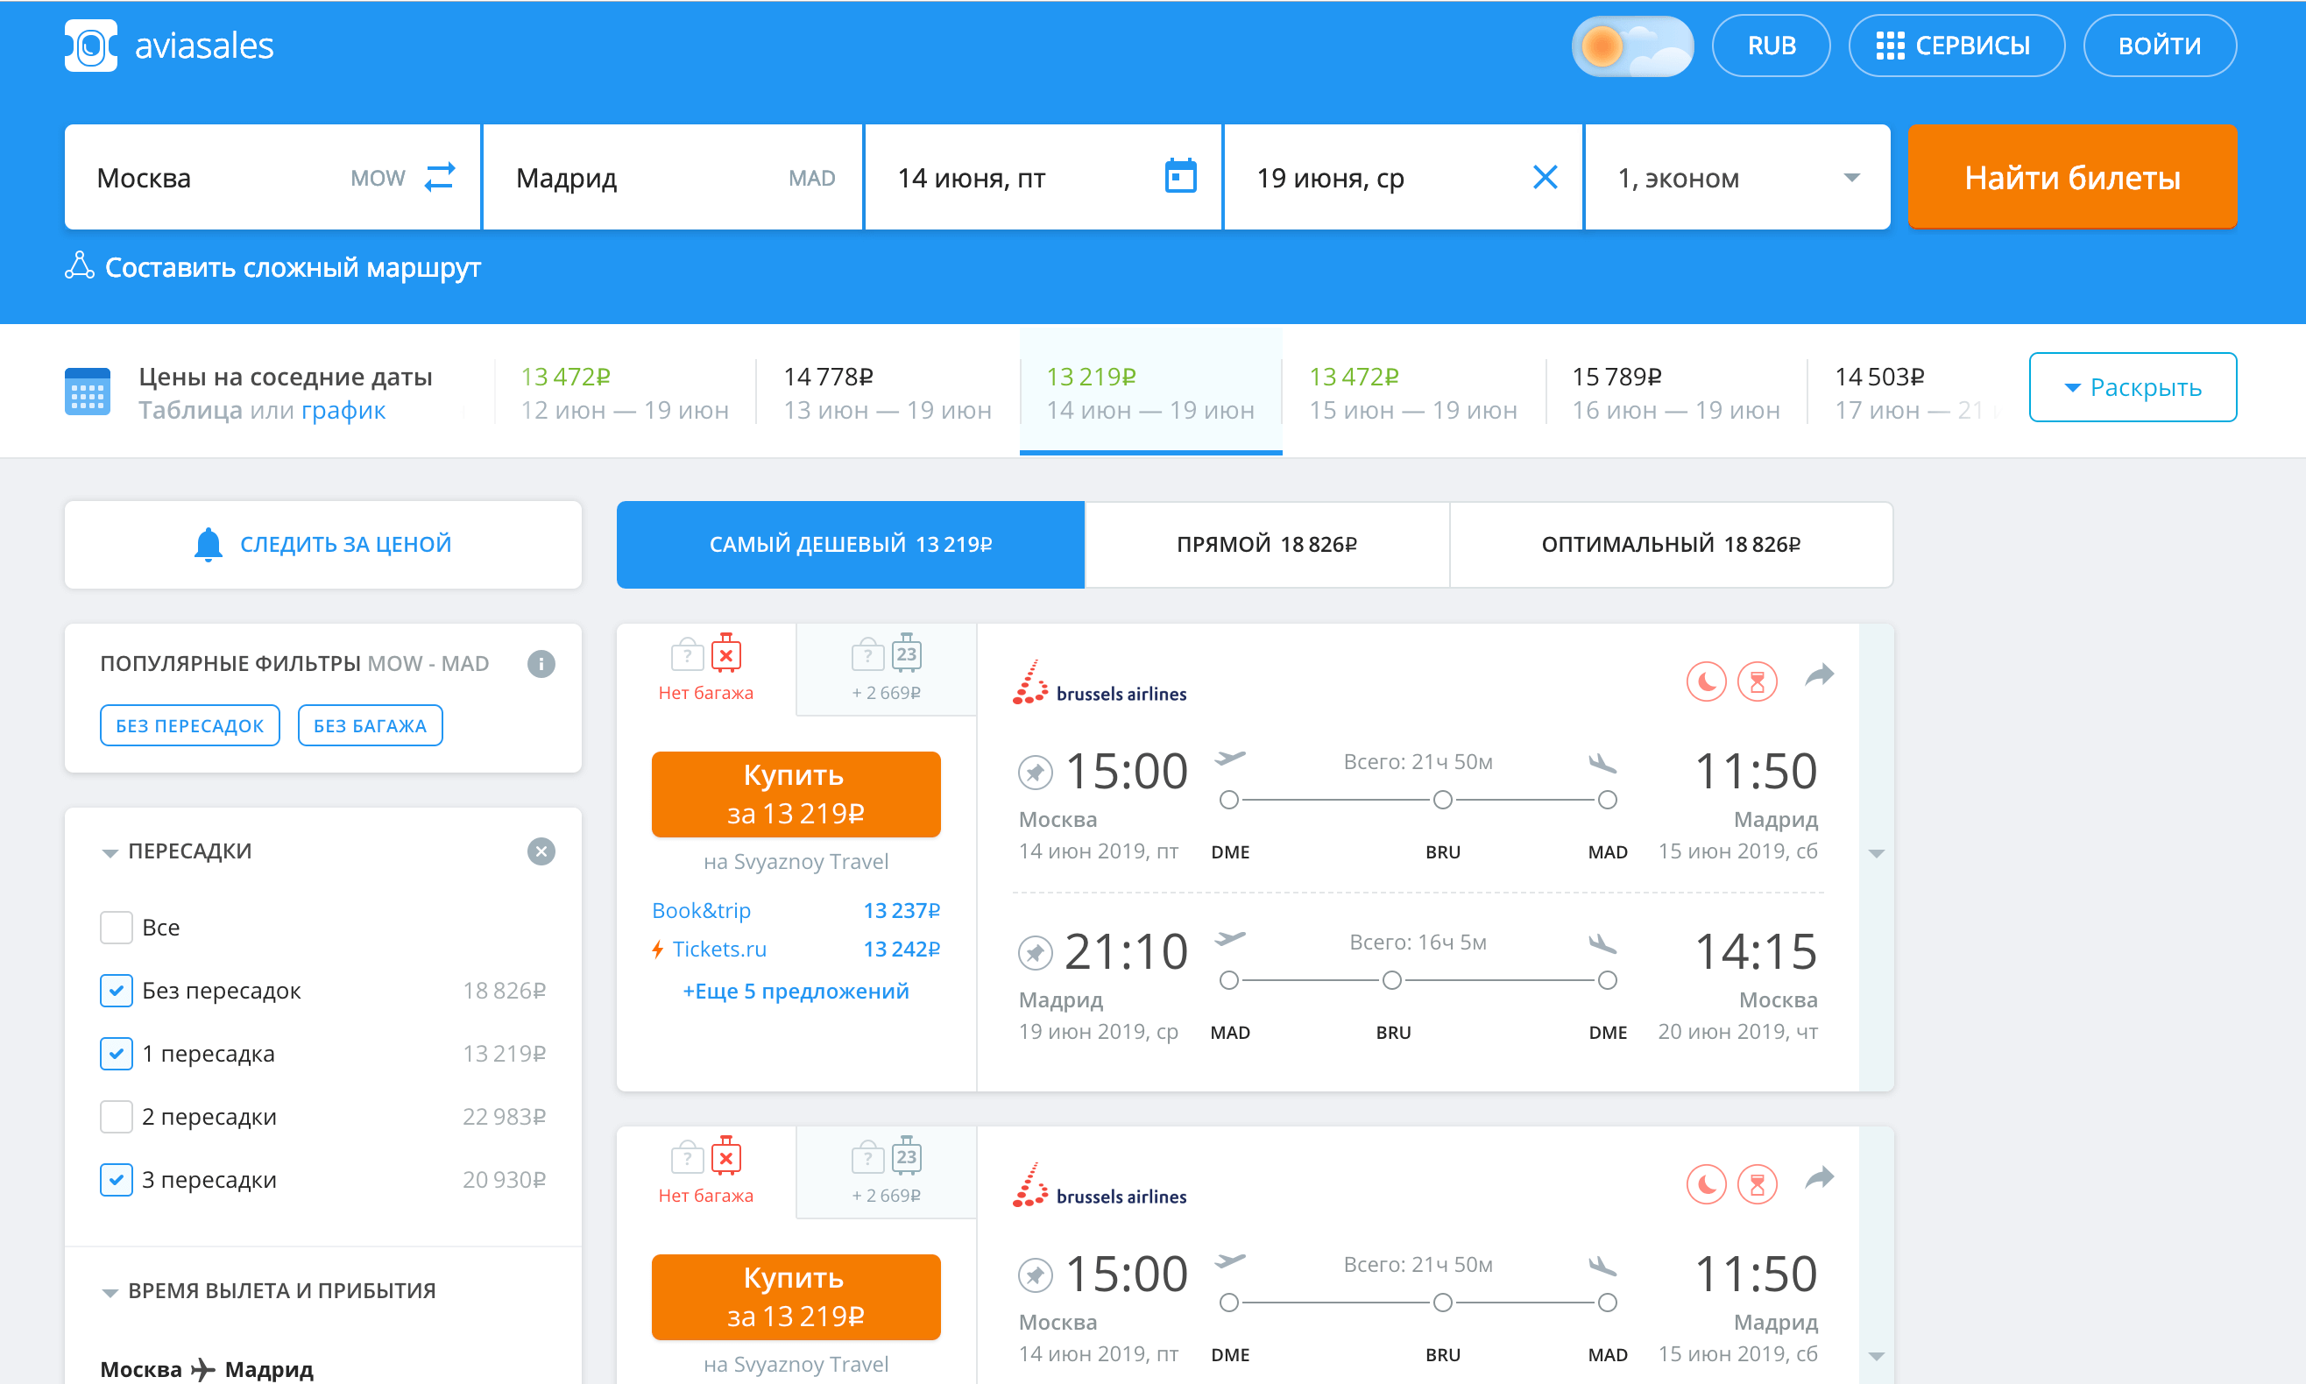Click the Brussels Airlines logo on first ticket
The image size is (2306, 1384).
tap(1099, 682)
